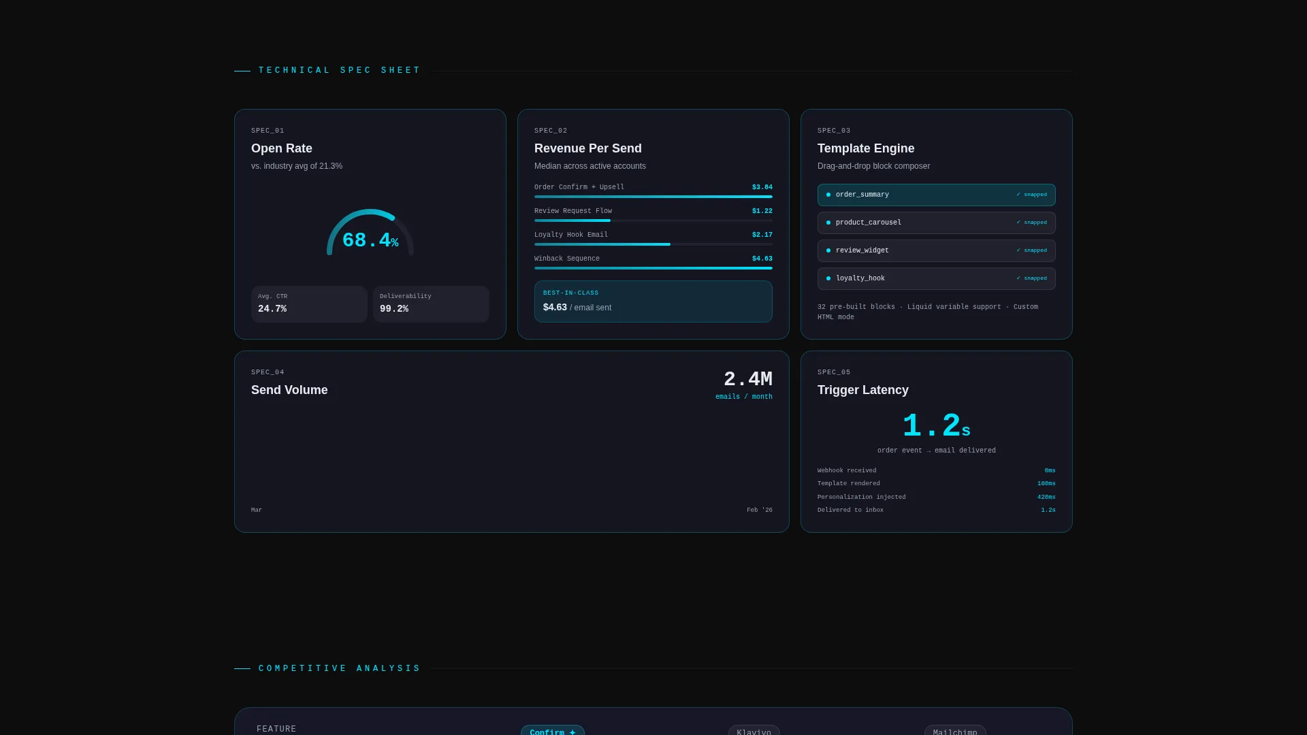Viewport: 1307px width, 735px height.
Task: Click the snapped checkmark on order_summary
Action: click(x=1031, y=195)
